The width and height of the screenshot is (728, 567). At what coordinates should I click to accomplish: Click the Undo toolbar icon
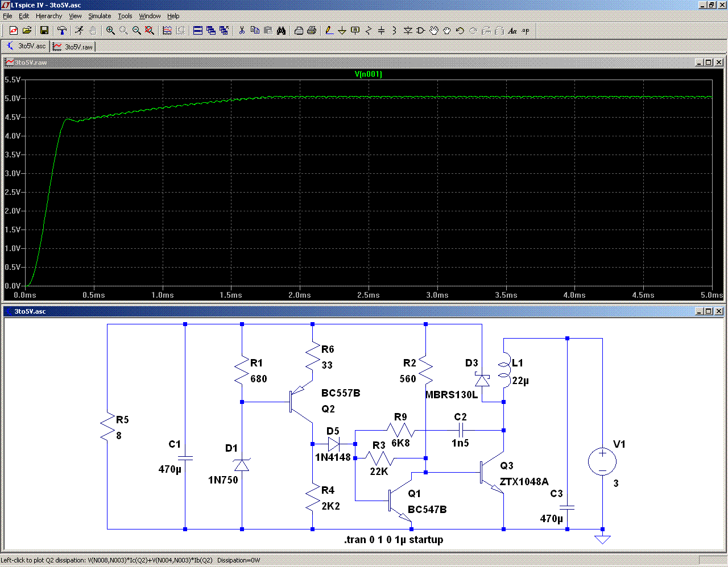pos(460,31)
